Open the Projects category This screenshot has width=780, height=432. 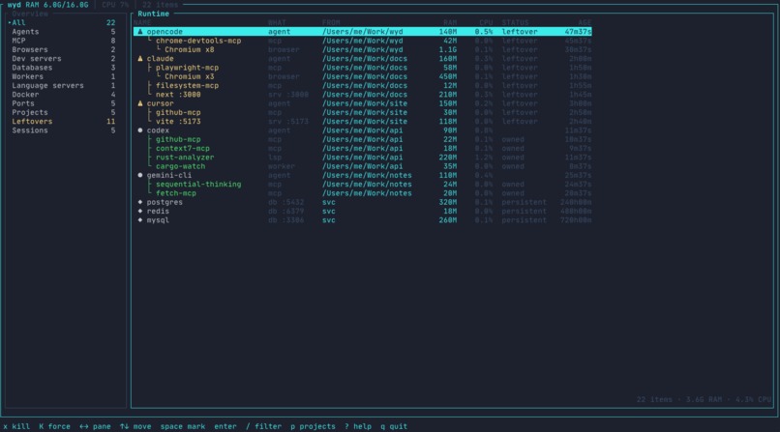pyautogui.click(x=62, y=112)
